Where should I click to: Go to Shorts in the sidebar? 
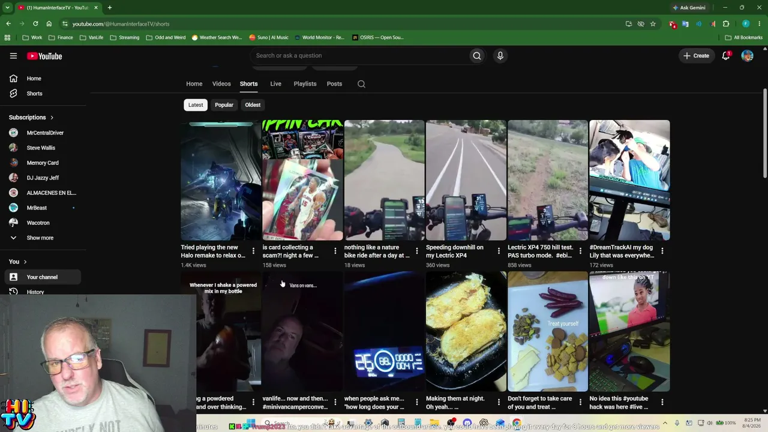[x=42, y=94]
